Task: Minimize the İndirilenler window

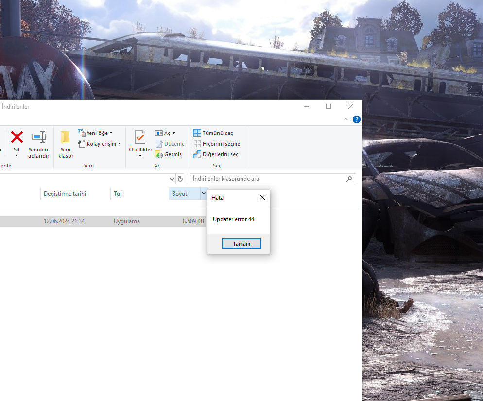Action: 307,106
